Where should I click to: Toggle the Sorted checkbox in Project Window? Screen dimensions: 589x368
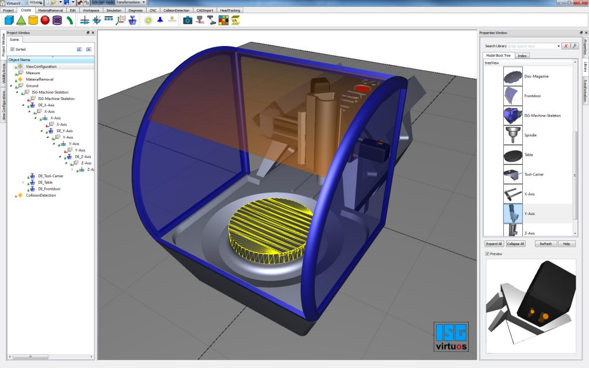coord(13,49)
